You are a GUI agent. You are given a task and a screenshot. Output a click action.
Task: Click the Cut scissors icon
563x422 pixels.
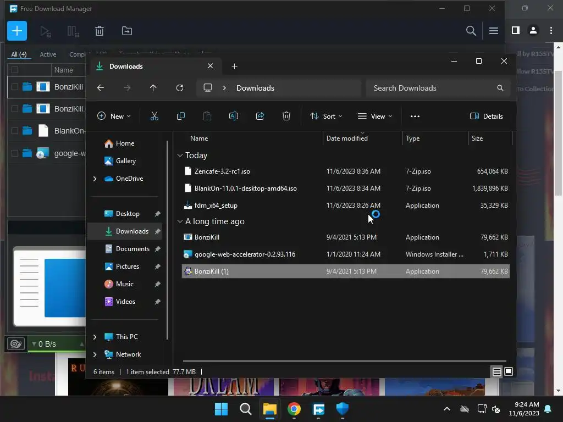(x=154, y=116)
